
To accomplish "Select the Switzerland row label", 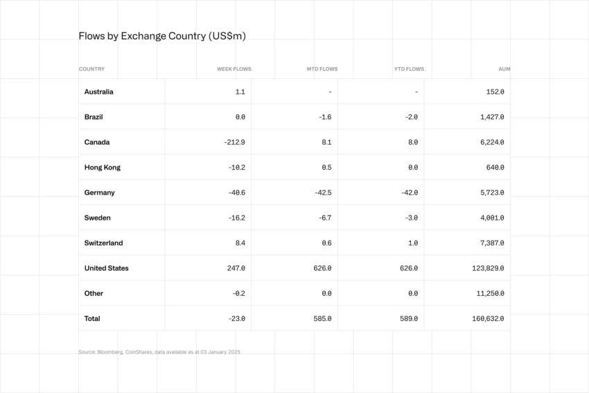I will [x=103, y=243].
